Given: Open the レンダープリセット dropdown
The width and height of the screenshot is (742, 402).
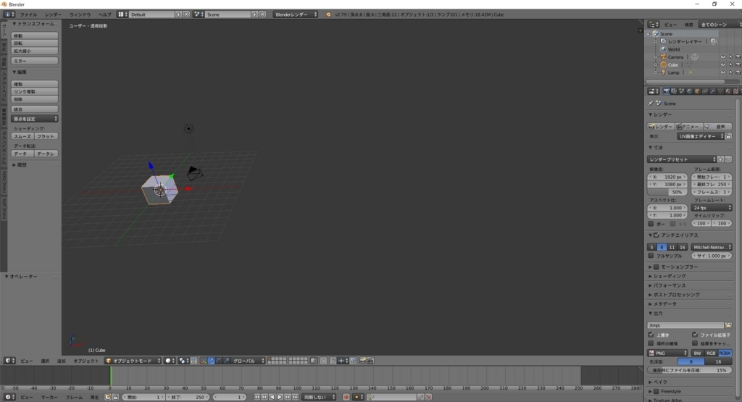Looking at the screenshot, I should [682, 159].
